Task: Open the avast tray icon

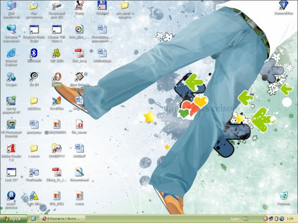Action: click(x=282, y=219)
